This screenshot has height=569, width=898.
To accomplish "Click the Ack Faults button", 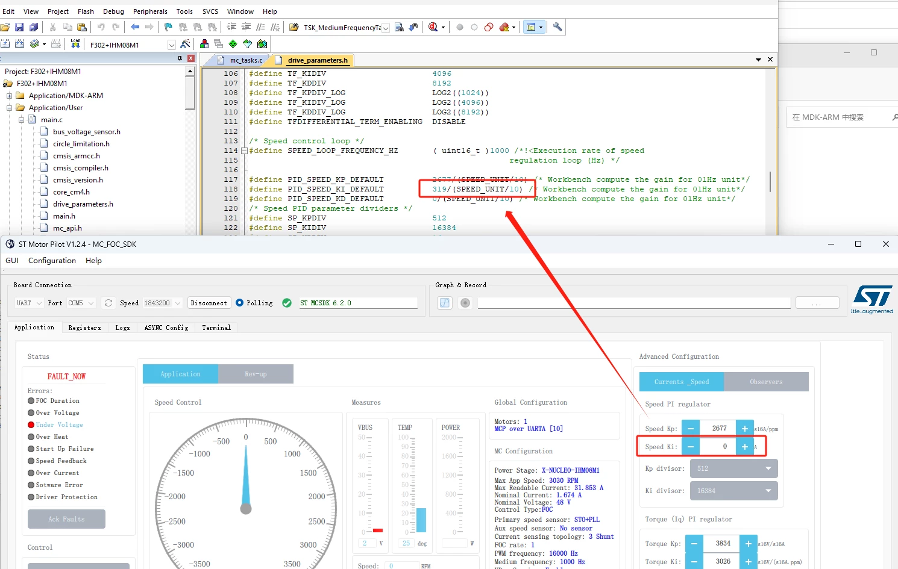I will (67, 519).
